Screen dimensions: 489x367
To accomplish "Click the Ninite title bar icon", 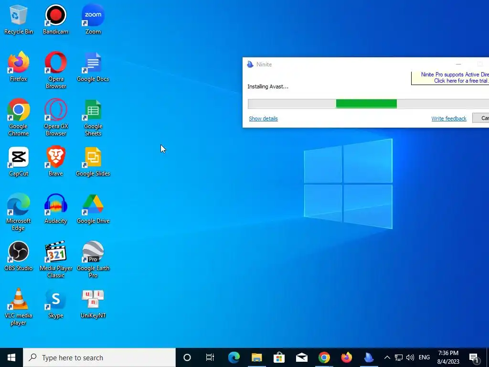I will pyautogui.click(x=250, y=65).
